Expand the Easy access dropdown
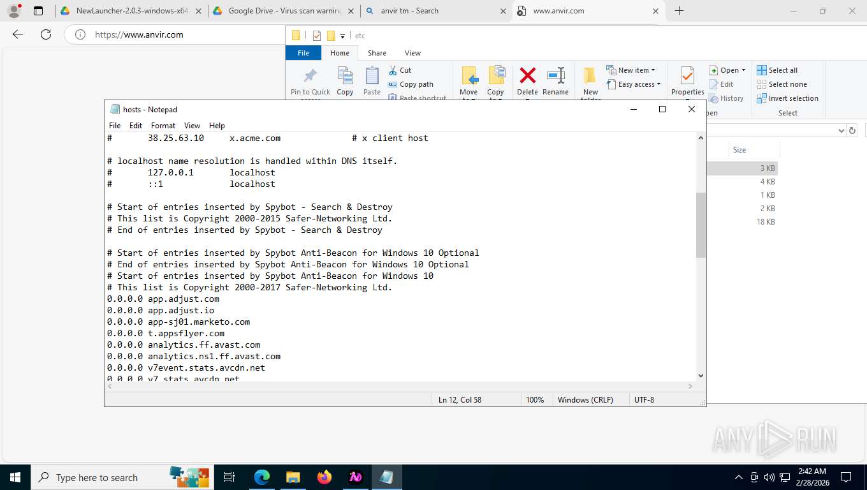Screen dimensions: 867x490 tap(659, 84)
